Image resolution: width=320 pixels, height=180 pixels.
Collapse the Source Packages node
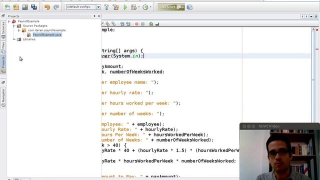tap(13, 26)
